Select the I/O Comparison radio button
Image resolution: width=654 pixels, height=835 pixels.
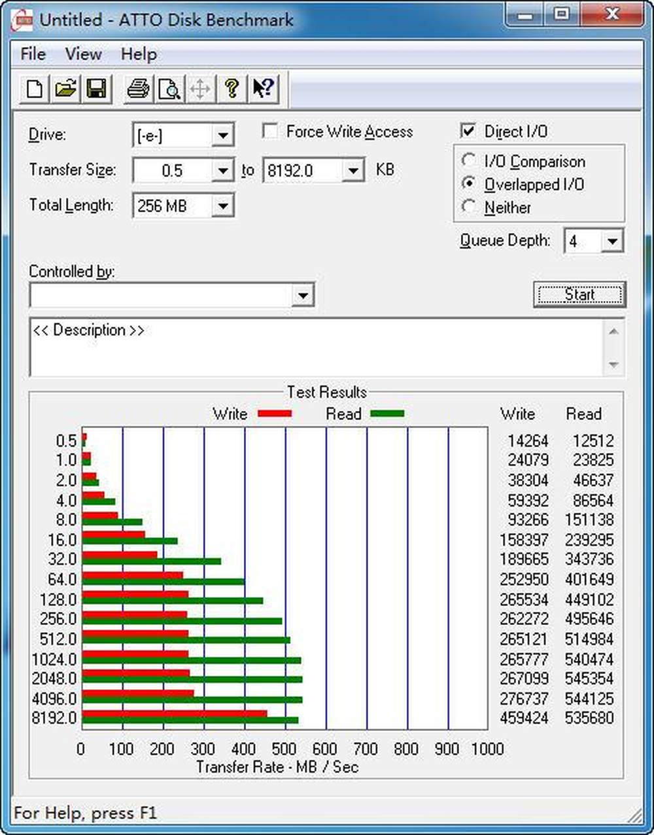[468, 160]
